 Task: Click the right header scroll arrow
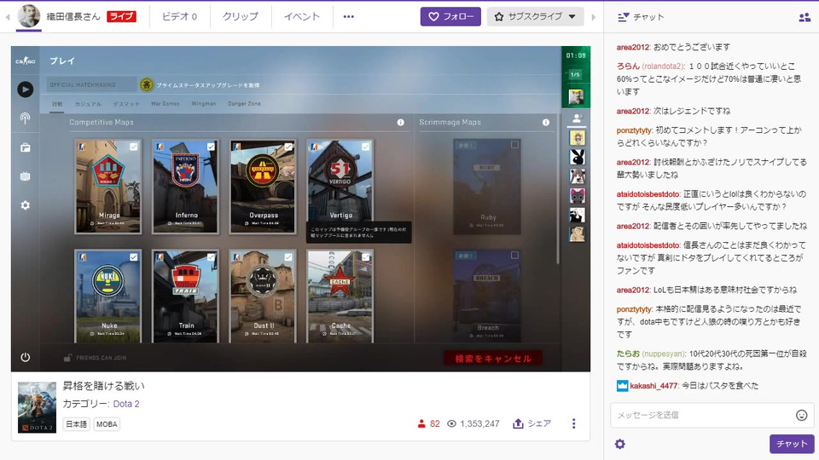click(x=594, y=17)
